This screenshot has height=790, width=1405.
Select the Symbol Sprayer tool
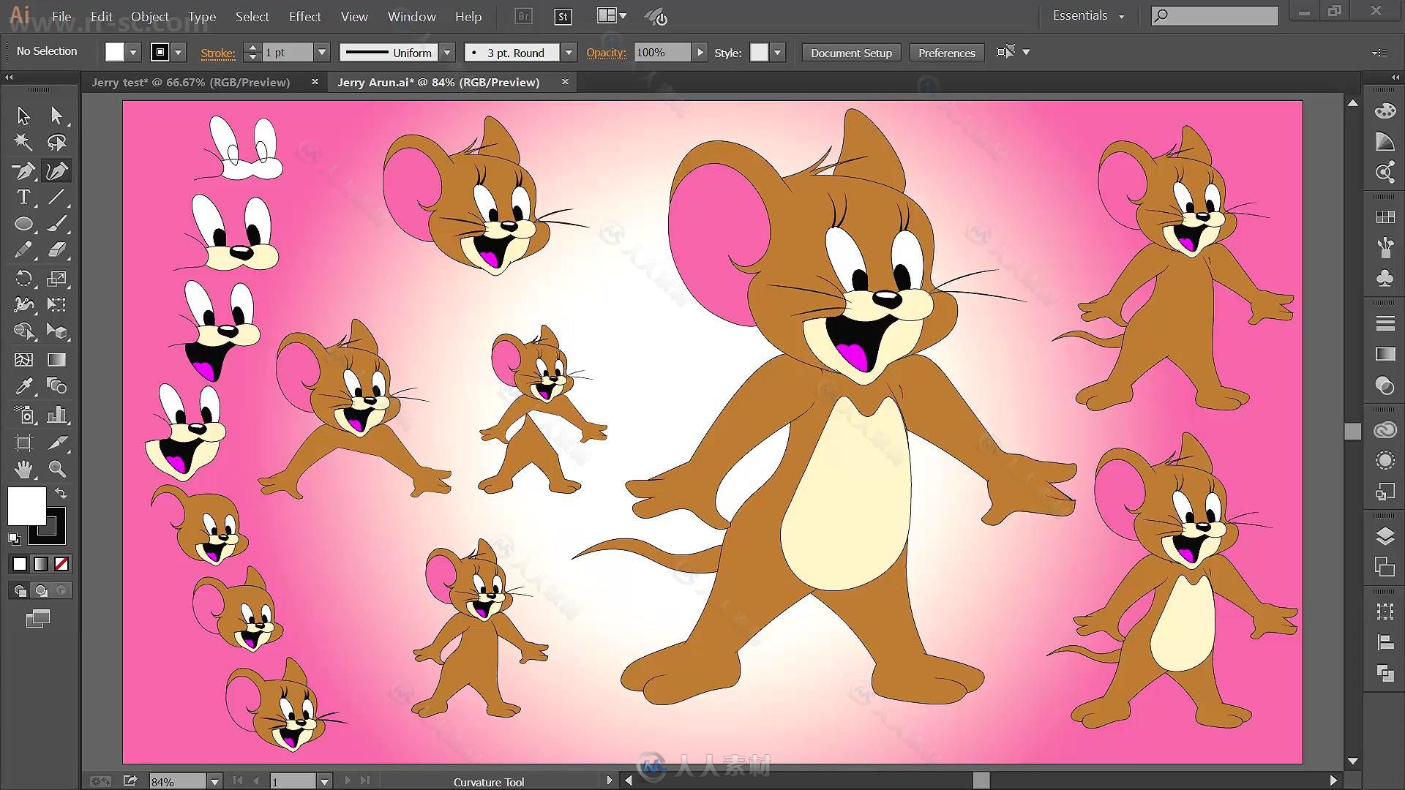coord(23,415)
